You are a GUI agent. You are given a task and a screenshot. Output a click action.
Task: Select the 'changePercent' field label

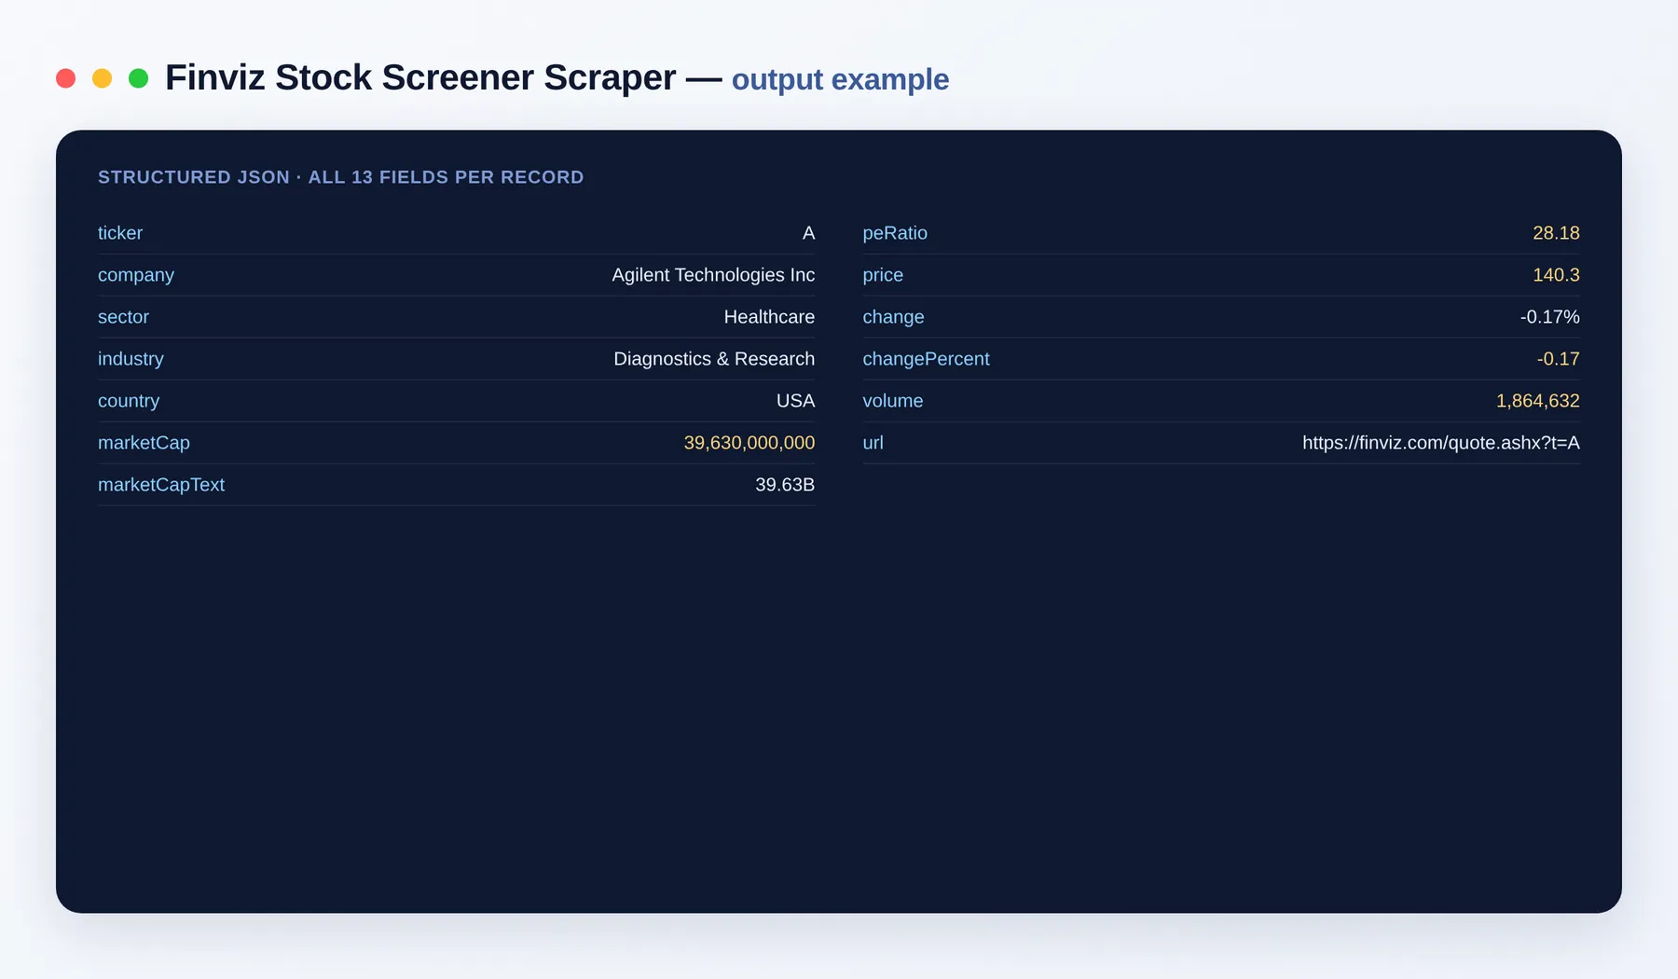[926, 359]
